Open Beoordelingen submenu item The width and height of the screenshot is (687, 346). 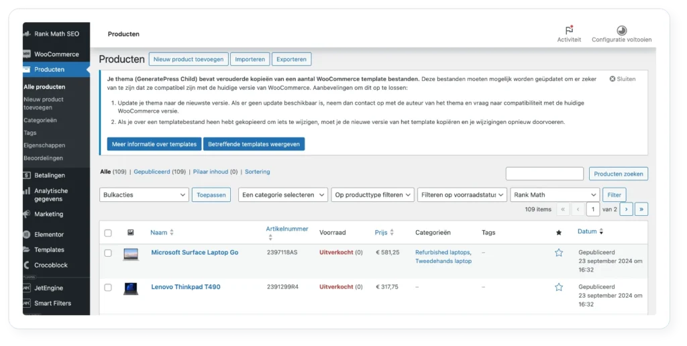(x=43, y=158)
